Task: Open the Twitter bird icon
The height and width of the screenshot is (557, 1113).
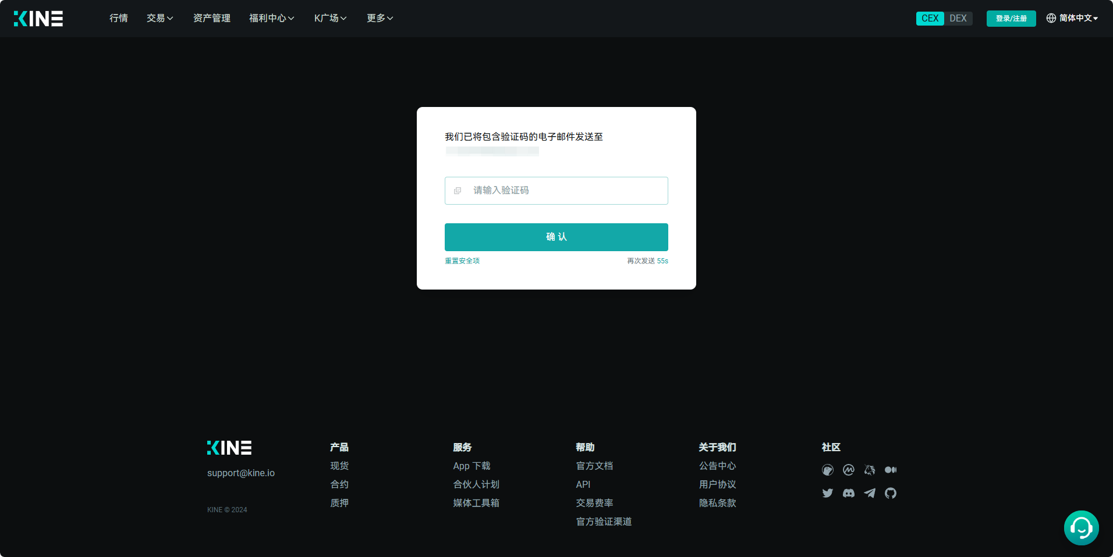Action: 827,493
